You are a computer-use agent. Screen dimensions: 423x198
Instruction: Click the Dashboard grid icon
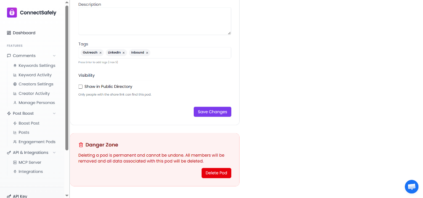pyautogui.click(x=9, y=33)
